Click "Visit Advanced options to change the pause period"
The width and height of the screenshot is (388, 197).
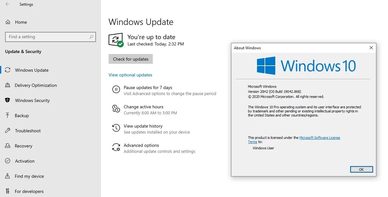tap(170, 93)
